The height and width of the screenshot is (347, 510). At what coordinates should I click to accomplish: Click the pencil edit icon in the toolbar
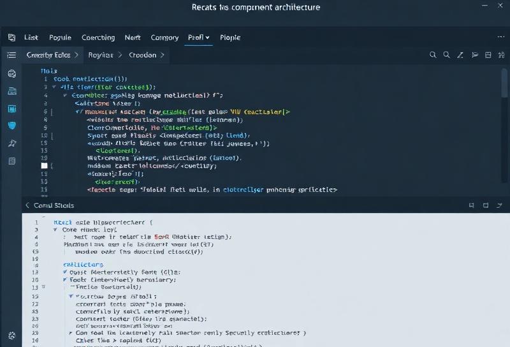point(460,55)
